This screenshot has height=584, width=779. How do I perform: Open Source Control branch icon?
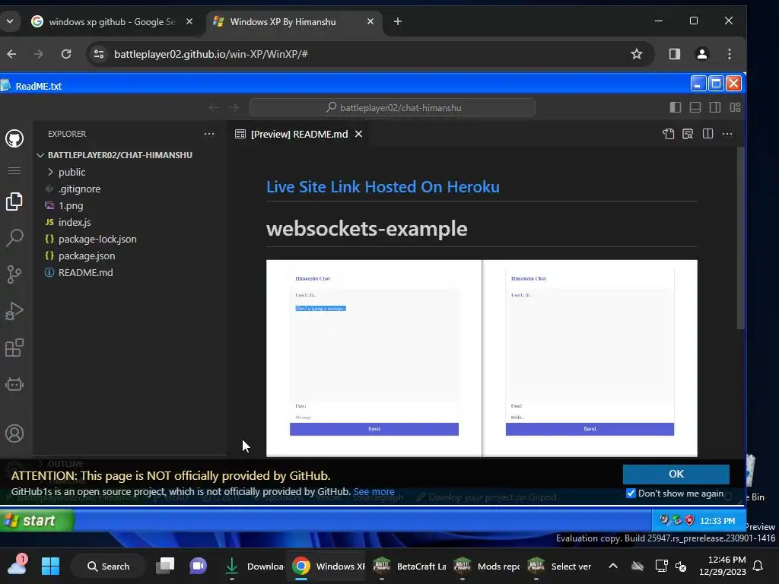14,274
